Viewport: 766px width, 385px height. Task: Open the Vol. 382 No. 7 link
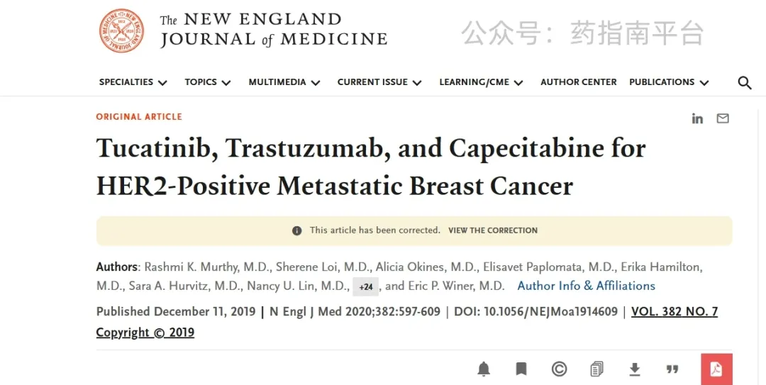675,312
